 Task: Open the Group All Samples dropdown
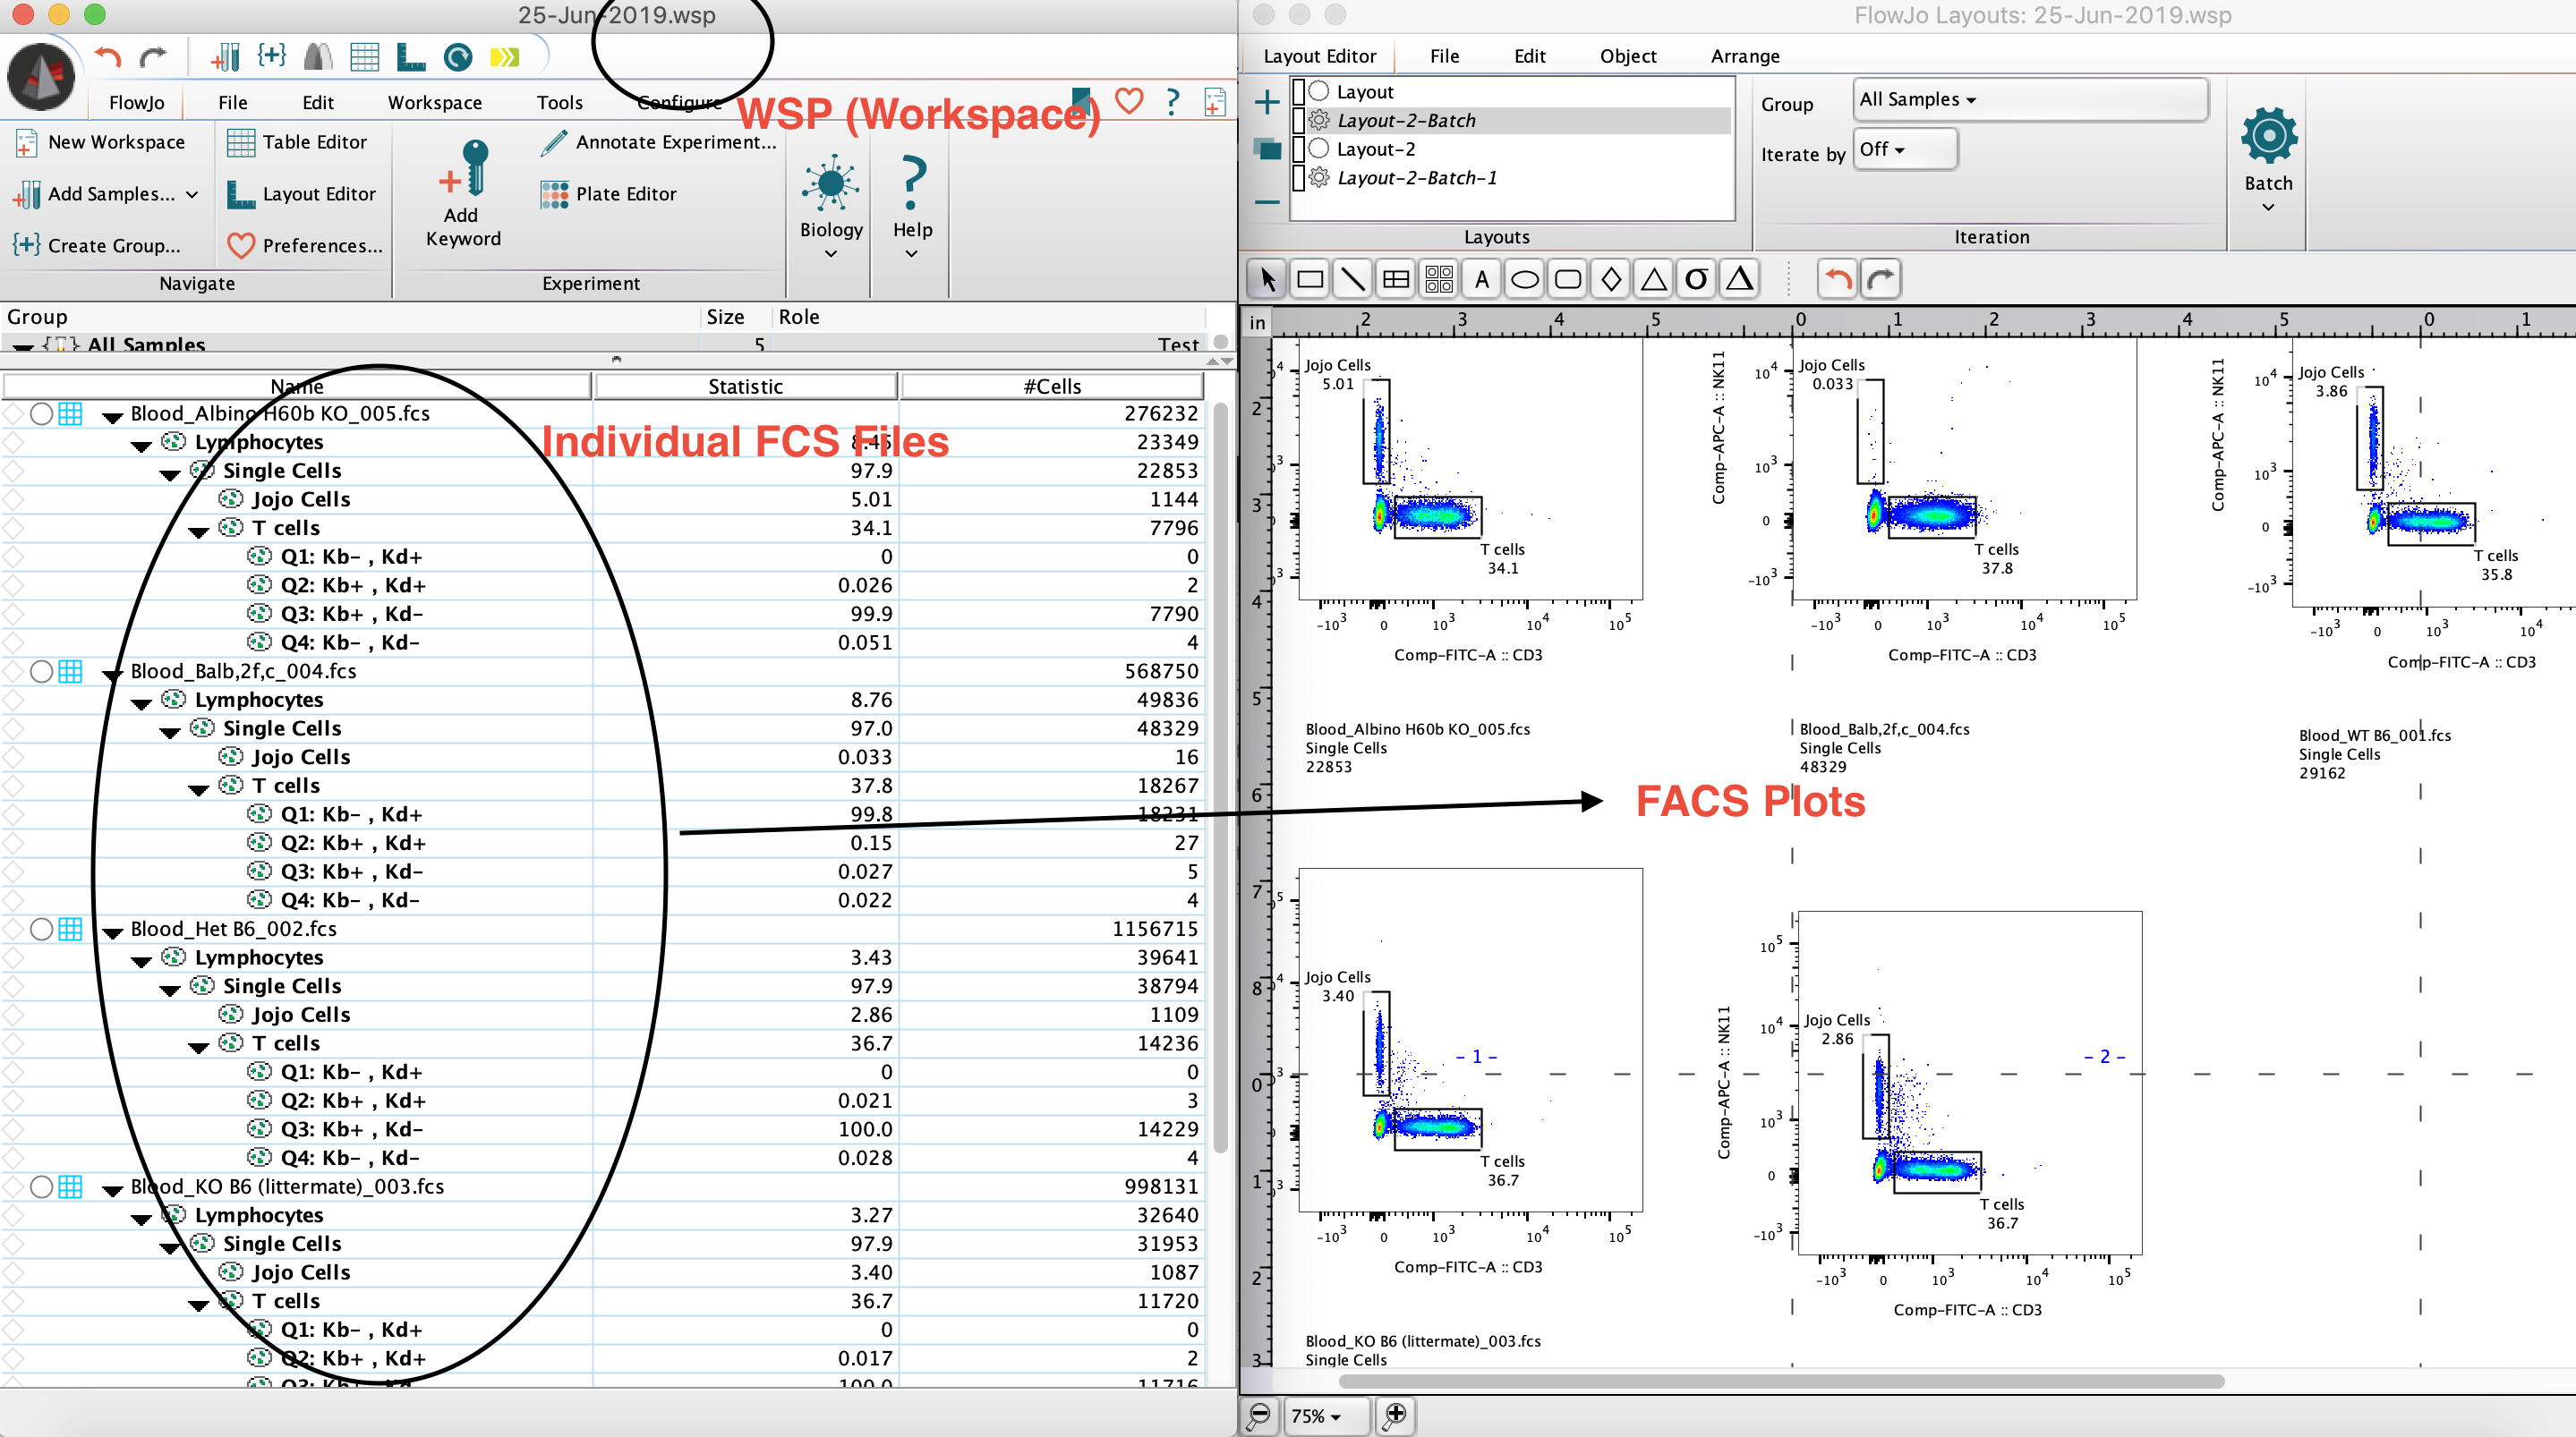tap(2030, 100)
